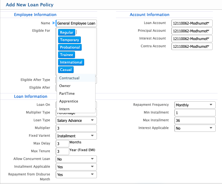Click the Name input field
Viewport: 222px width, 184px height.
tap(76, 23)
